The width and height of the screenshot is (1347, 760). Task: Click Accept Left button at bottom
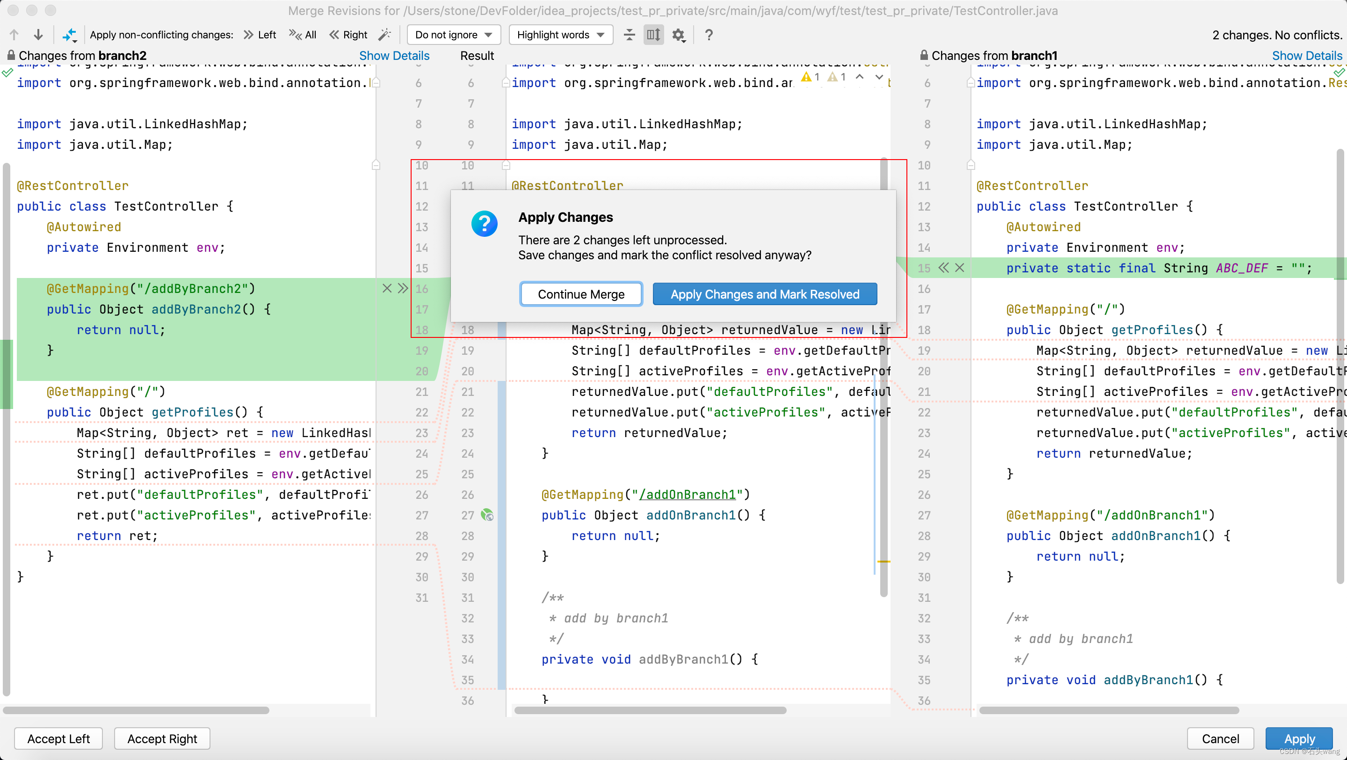pyautogui.click(x=58, y=738)
